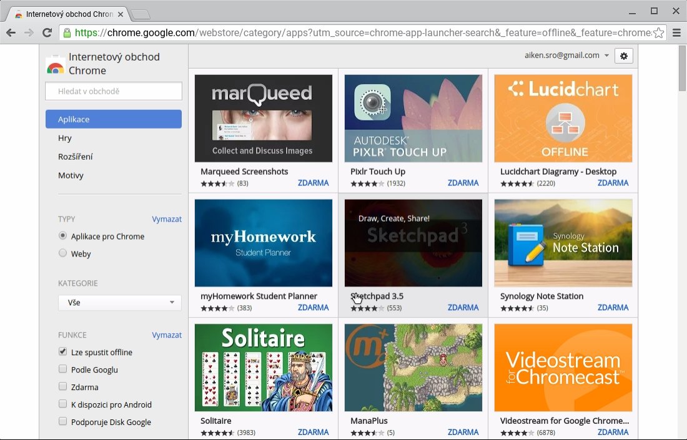
Task: Click the Synology Note Station title text
Action: 541,296
